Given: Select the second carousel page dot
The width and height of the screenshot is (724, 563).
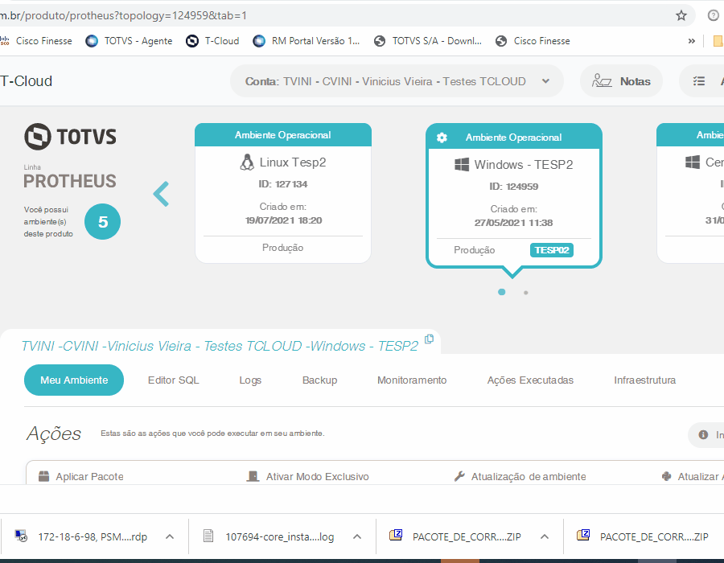Looking at the screenshot, I should click(526, 293).
